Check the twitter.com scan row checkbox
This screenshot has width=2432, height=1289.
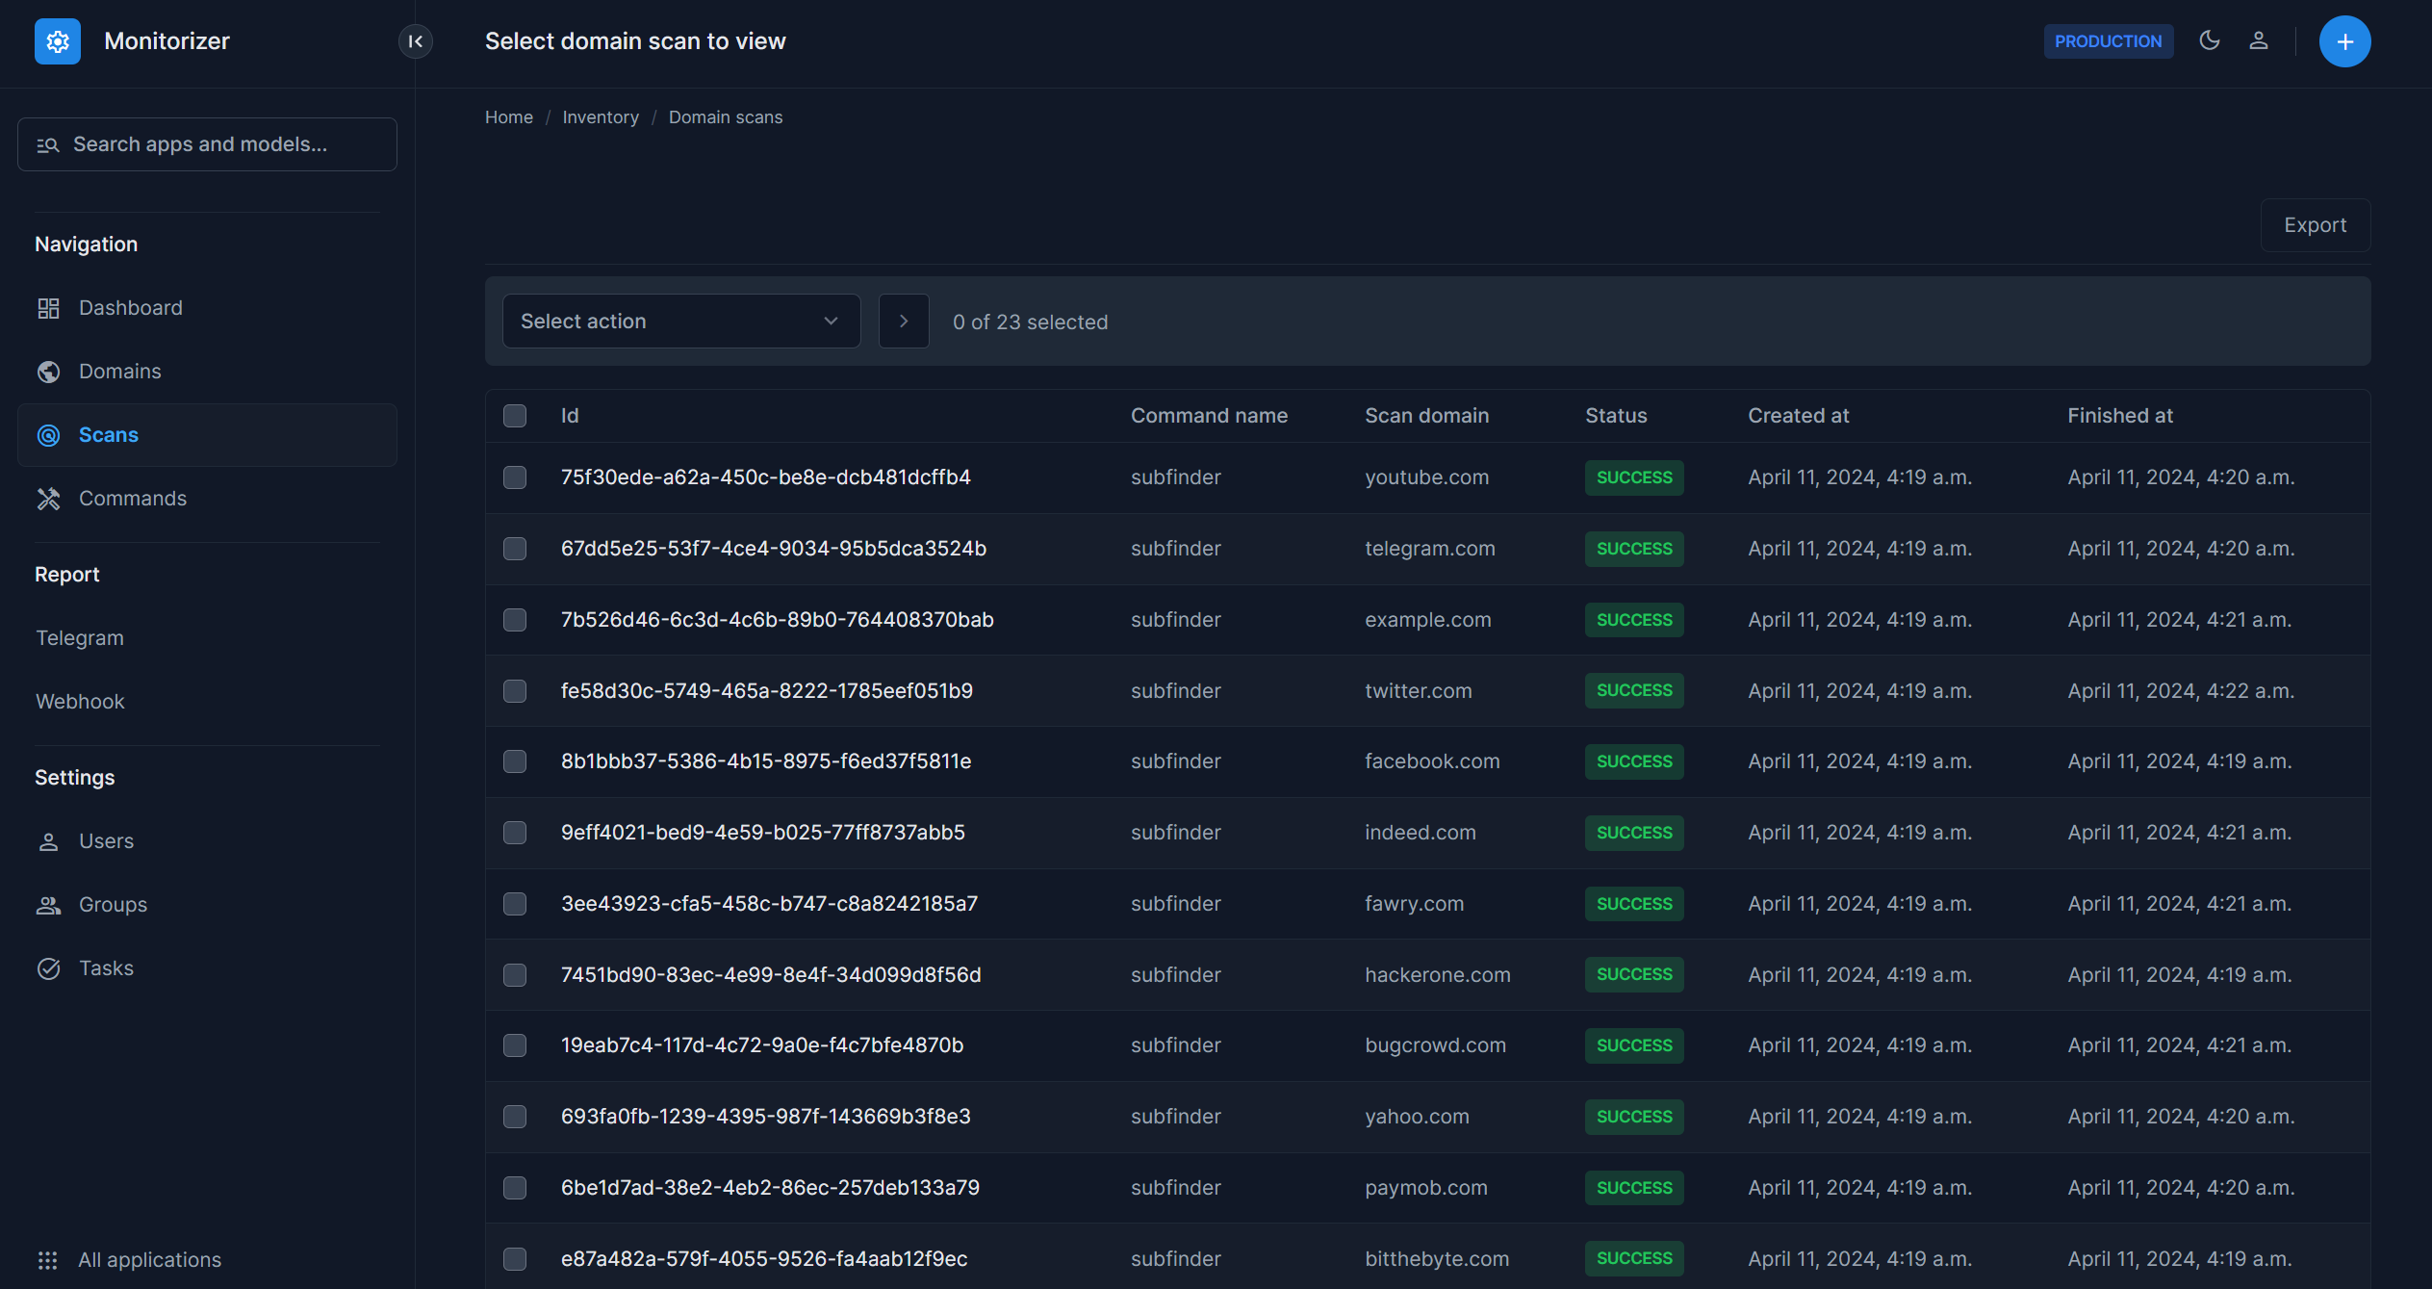click(515, 691)
